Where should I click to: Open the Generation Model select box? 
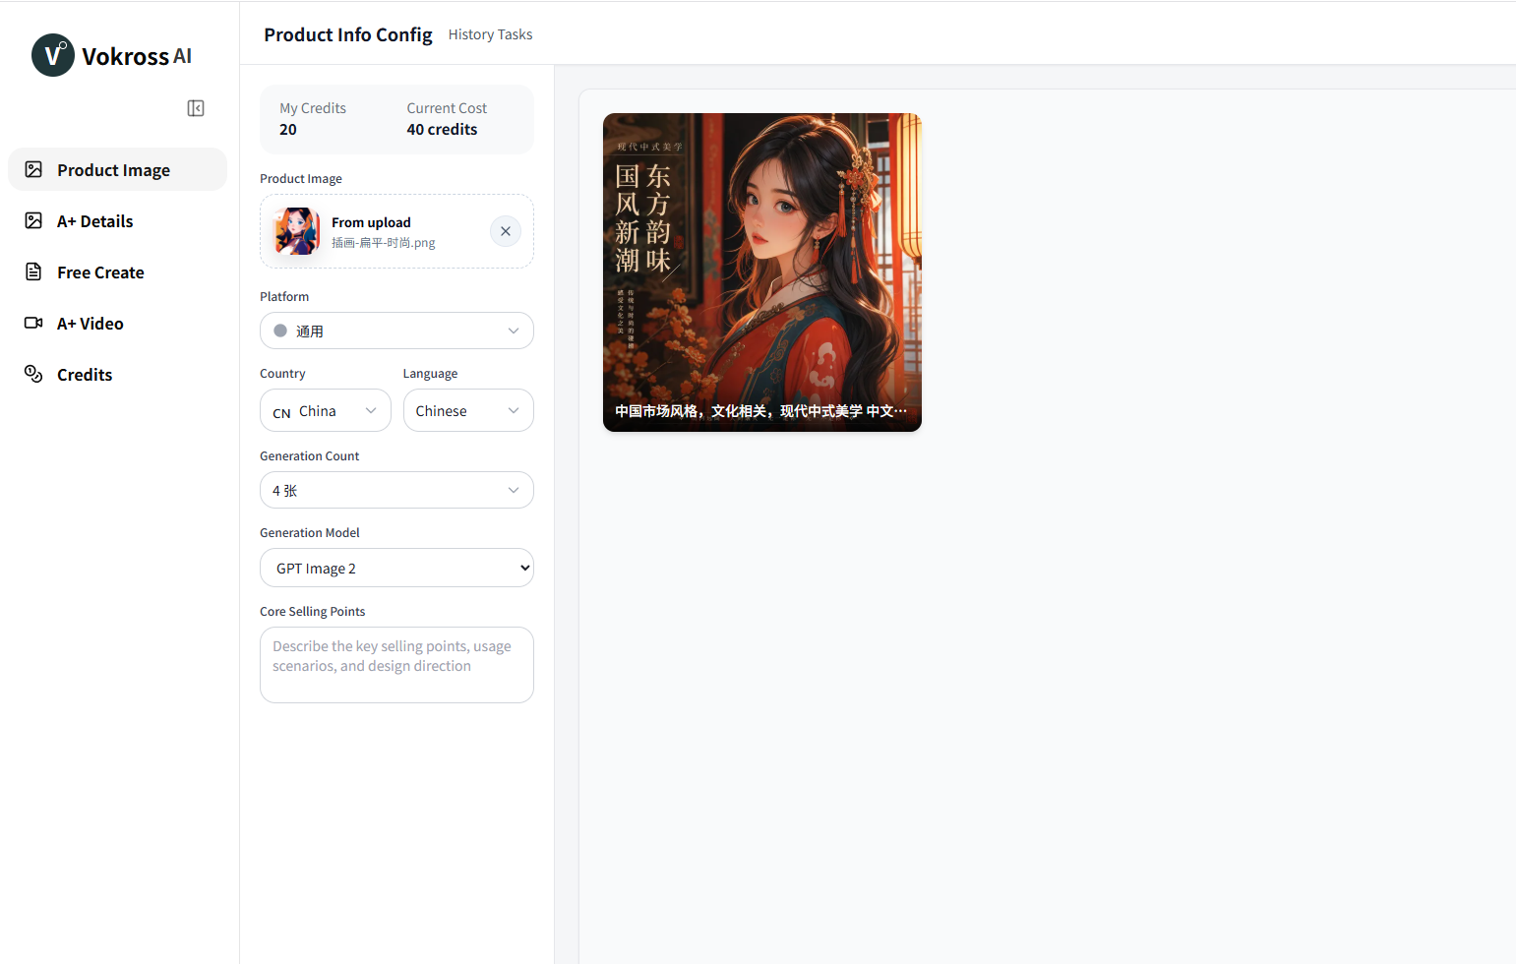point(396,568)
